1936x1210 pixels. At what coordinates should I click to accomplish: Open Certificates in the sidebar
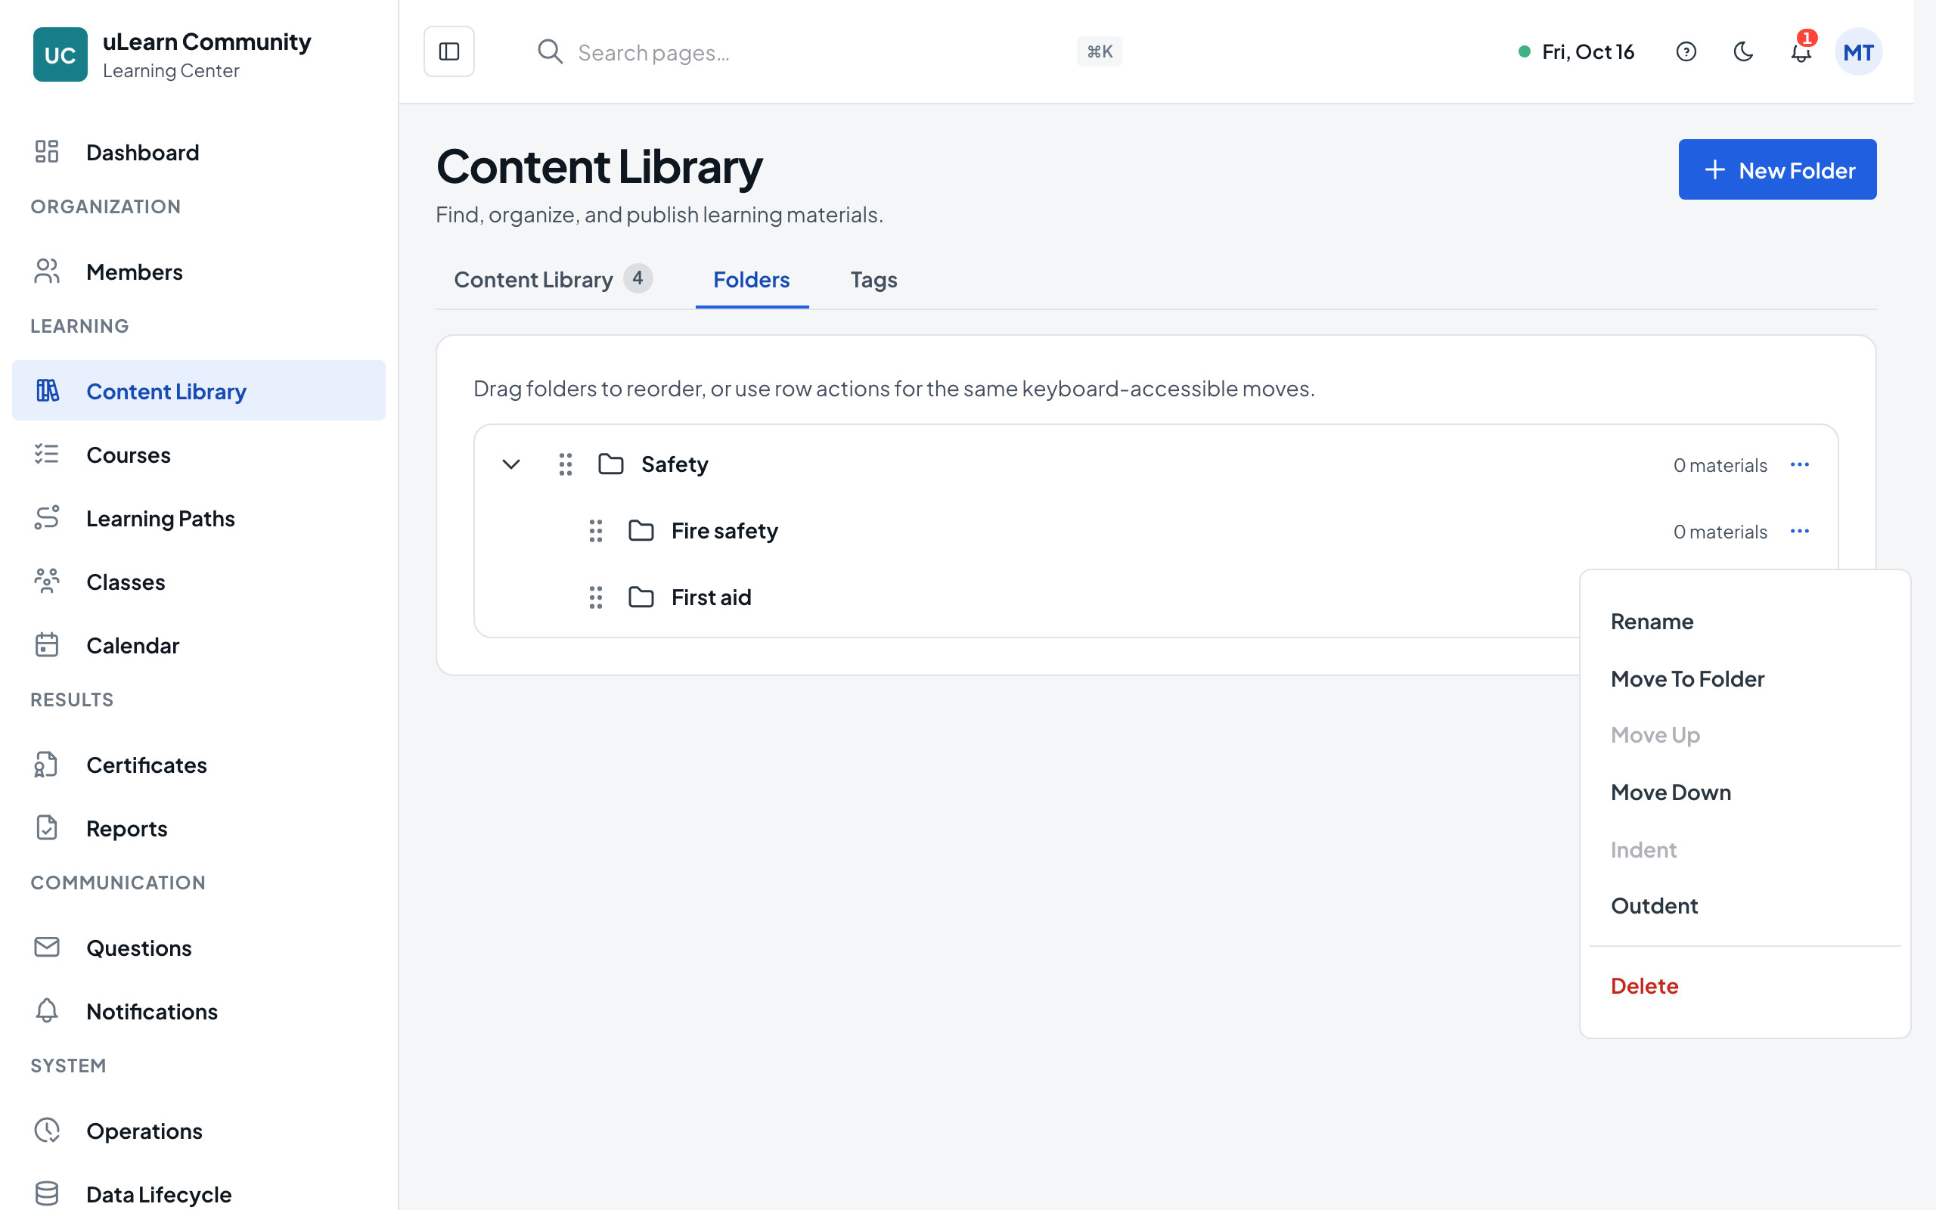click(x=198, y=765)
